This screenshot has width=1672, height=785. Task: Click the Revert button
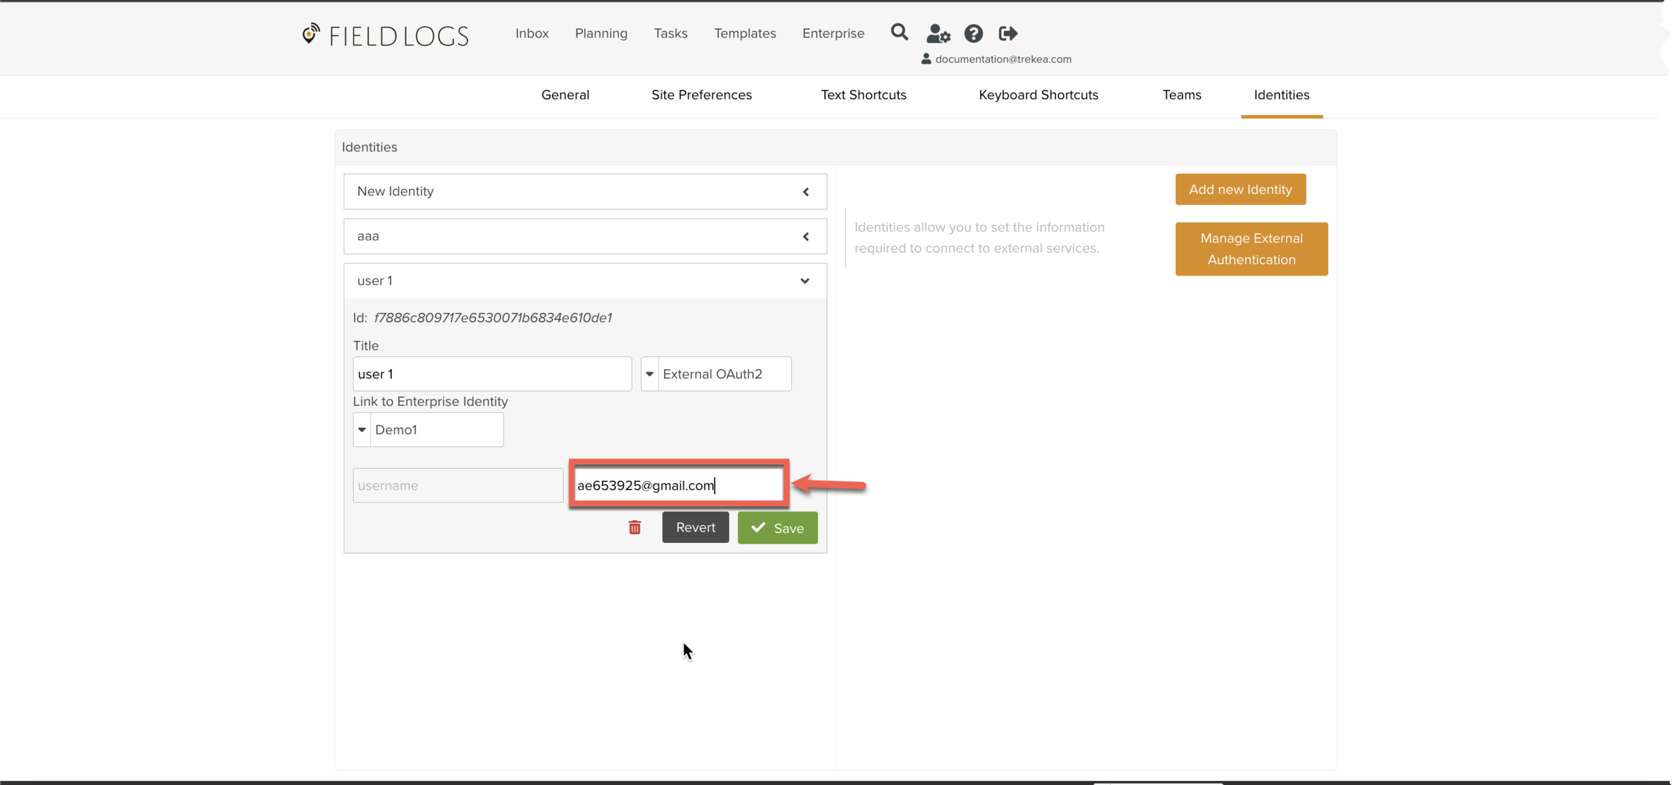[x=695, y=528]
